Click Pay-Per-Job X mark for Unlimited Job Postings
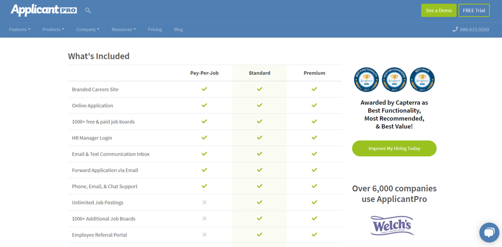The image size is (502, 247). (x=205, y=202)
